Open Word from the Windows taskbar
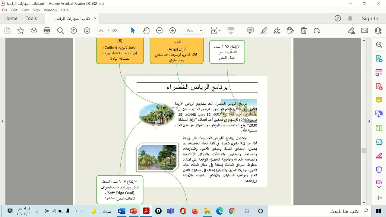Viewport: 386px width, 217px height. 122,211
